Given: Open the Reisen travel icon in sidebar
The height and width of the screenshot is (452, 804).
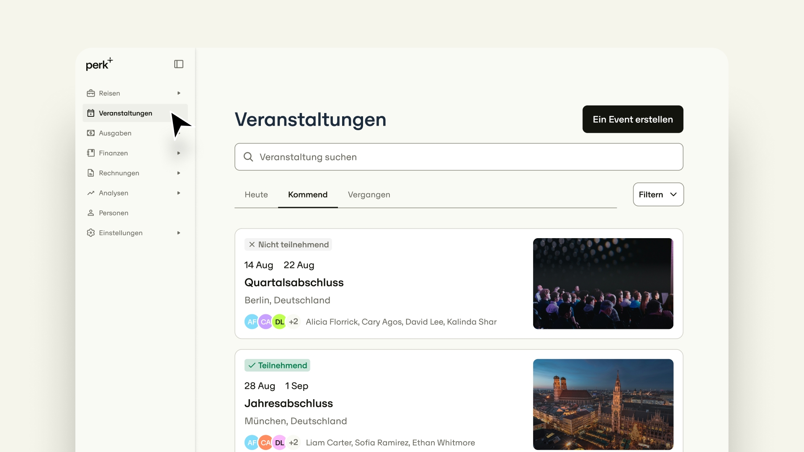Looking at the screenshot, I should point(91,93).
